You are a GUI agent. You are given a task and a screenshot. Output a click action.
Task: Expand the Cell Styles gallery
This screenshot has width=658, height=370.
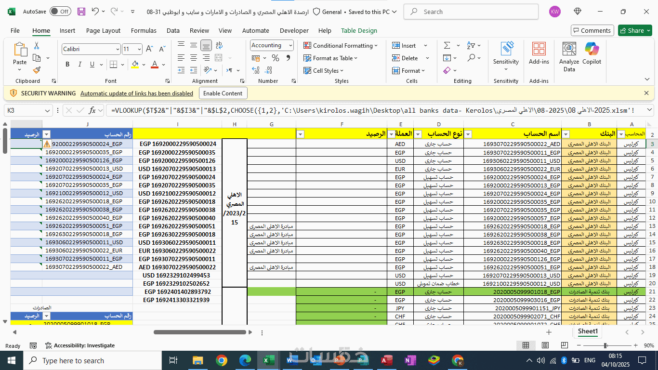(324, 70)
